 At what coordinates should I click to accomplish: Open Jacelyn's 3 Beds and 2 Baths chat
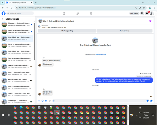click(x=17, y=66)
